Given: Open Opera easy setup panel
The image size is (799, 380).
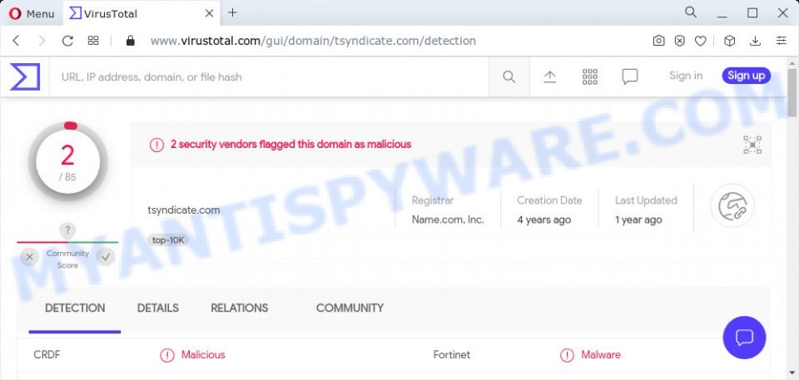Looking at the screenshot, I should pos(782,41).
